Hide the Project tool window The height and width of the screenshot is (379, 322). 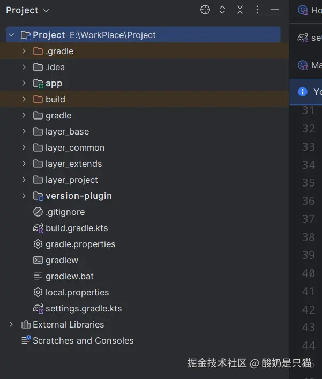tap(275, 10)
